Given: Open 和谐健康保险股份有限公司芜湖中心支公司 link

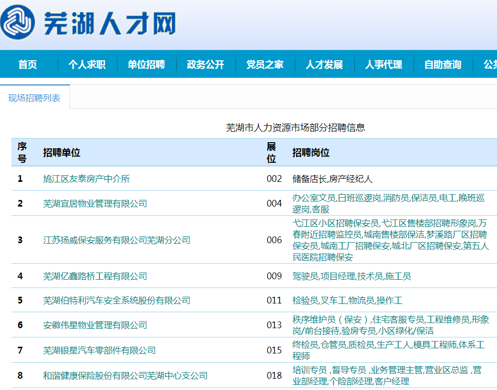Looking at the screenshot, I should [125, 376].
